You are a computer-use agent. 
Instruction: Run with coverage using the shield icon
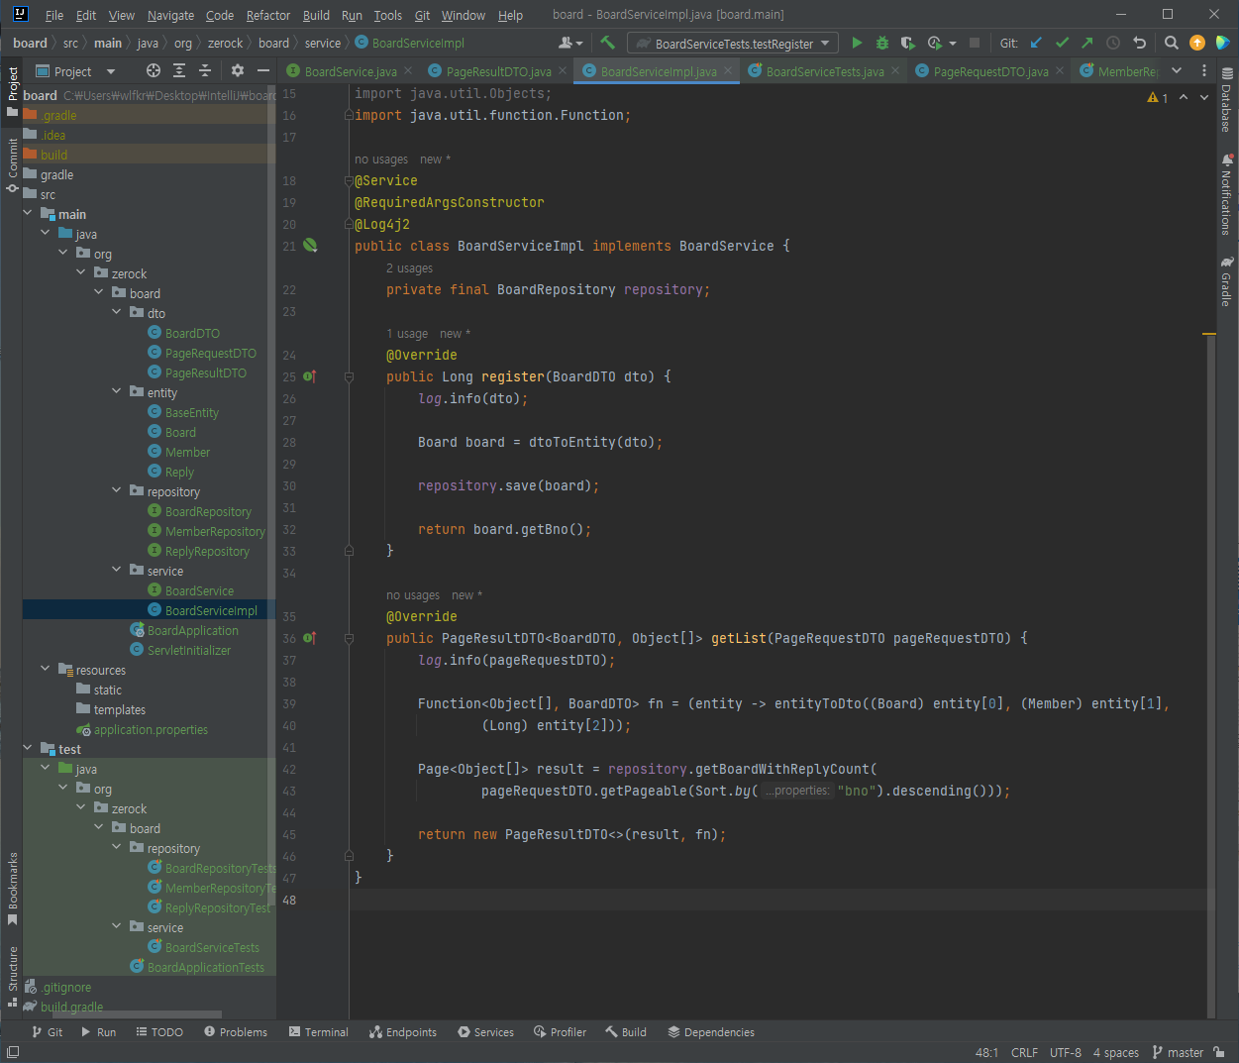click(x=907, y=43)
